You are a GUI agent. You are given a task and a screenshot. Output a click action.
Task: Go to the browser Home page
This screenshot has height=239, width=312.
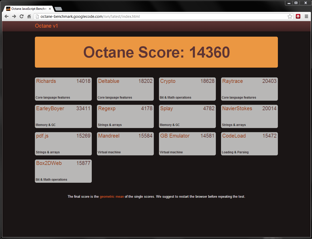[x=29, y=17]
